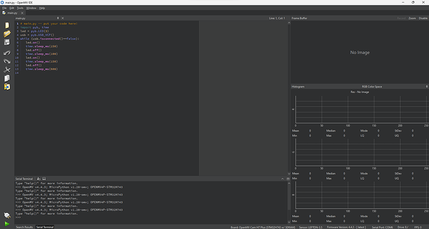The image size is (429, 229).
Task: Click the Open File folder icon
Action: coord(7,34)
